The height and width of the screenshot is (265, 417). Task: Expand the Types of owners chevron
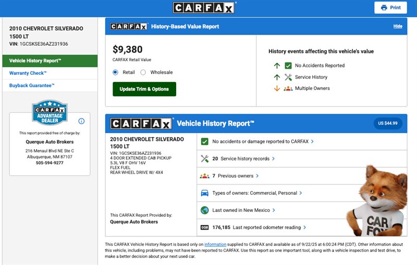pos(301,193)
